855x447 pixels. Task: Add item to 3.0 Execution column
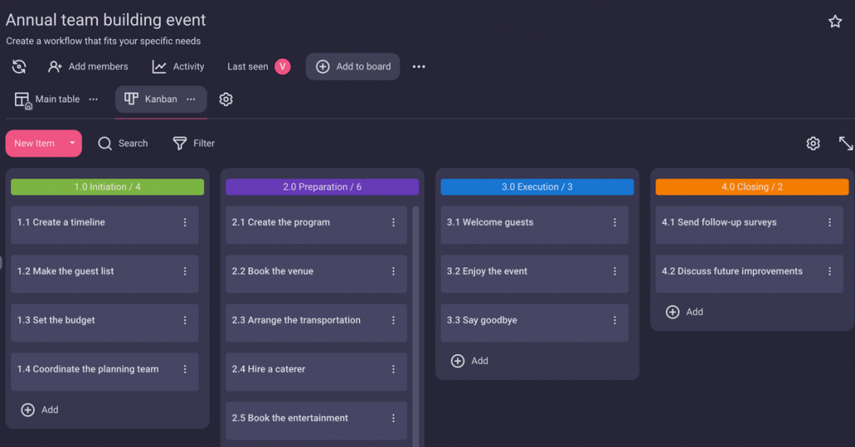click(x=469, y=361)
